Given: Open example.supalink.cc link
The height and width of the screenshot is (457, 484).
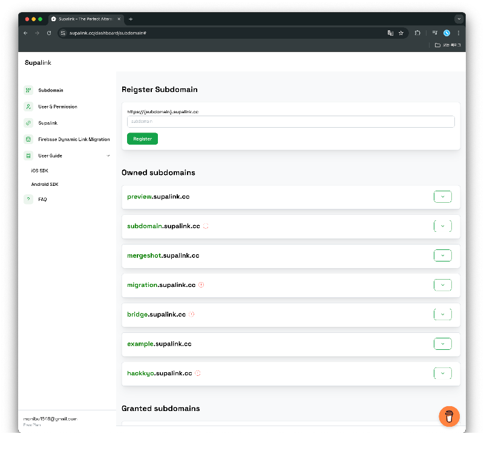Looking at the screenshot, I should 159,344.
